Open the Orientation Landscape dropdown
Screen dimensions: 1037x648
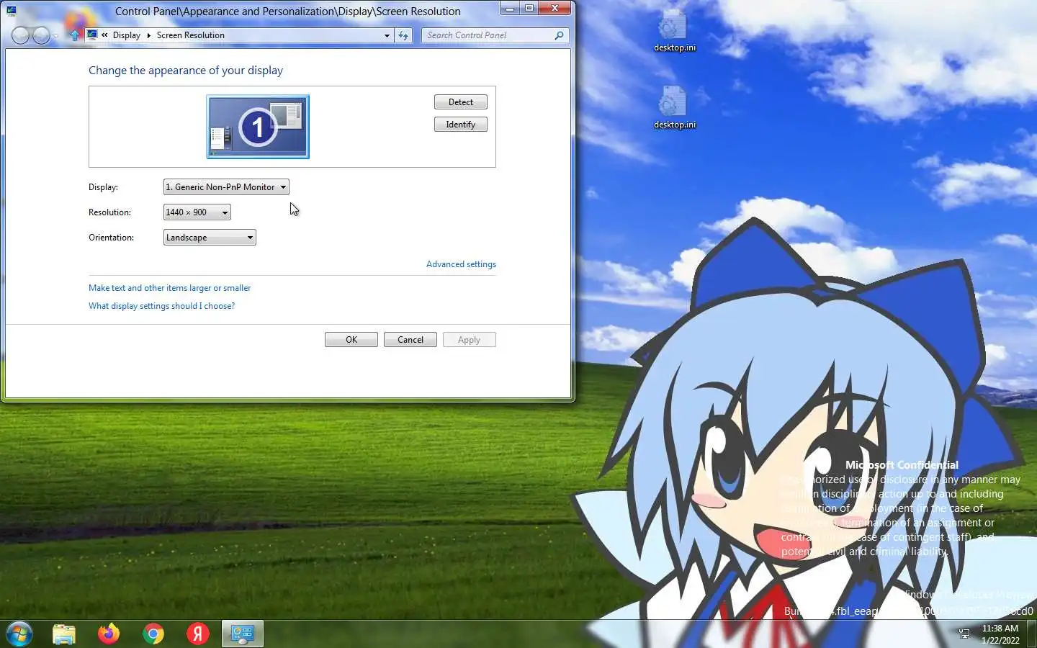tap(210, 238)
